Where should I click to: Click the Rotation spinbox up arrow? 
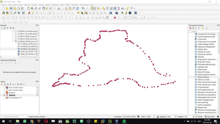(x=193, y=116)
